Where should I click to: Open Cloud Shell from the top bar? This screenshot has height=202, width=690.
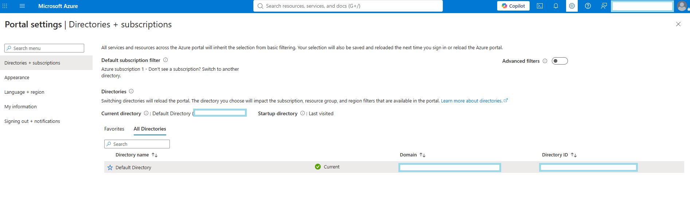(540, 6)
